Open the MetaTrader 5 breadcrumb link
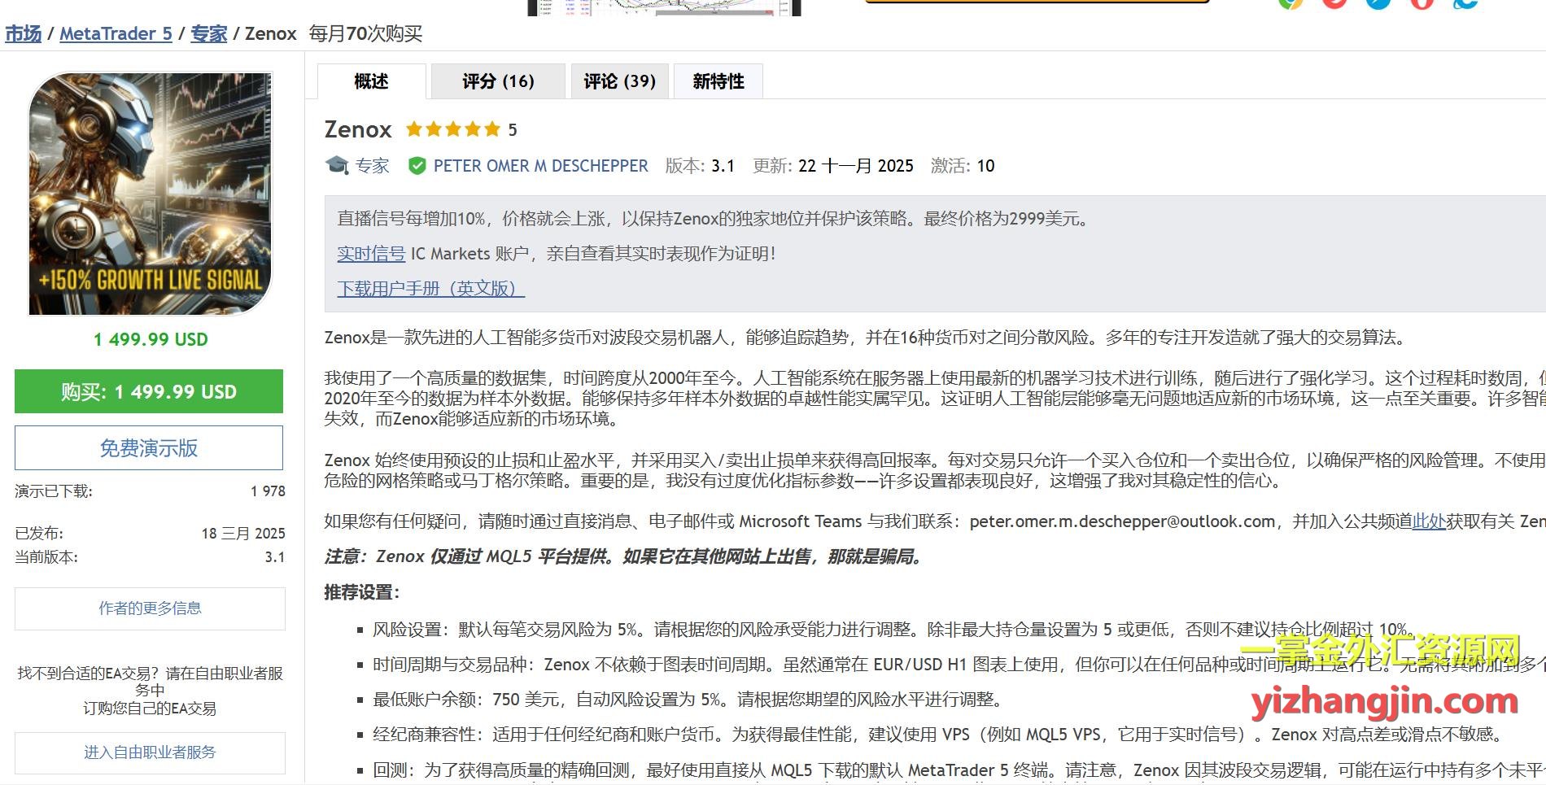1546x785 pixels. [x=116, y=34]
